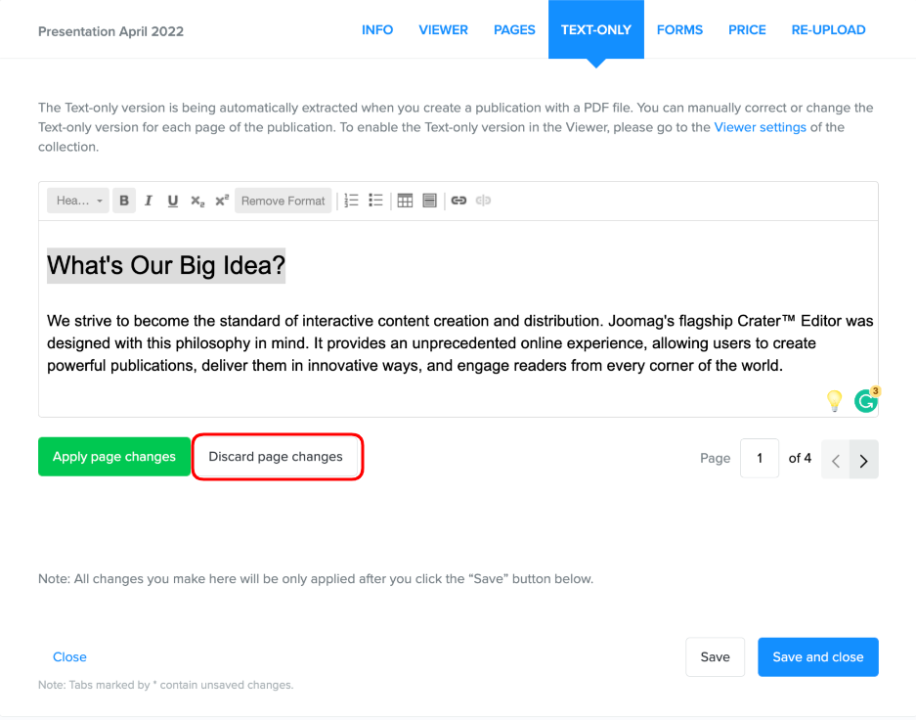
Task: Open the Grammarly badge in the editor
Action: tap(865, 400)
